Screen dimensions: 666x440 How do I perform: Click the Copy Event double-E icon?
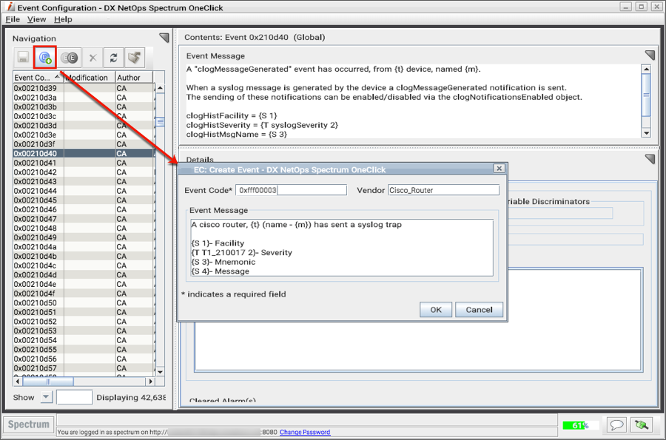[x=70, y=57]
